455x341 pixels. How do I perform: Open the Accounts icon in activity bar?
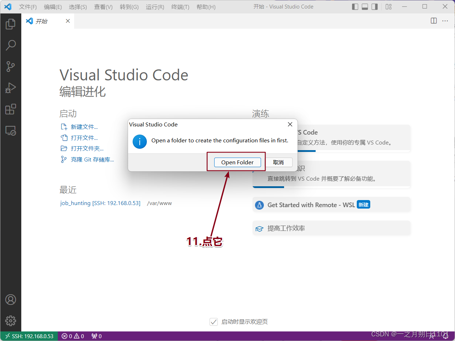tap(11, 300)
